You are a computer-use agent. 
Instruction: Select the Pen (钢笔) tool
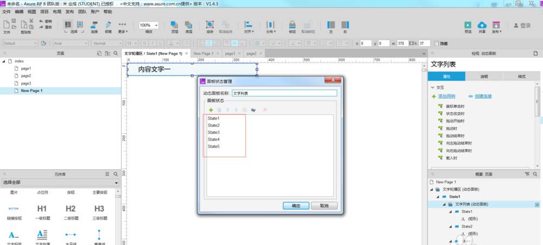(x=108, y=25)
